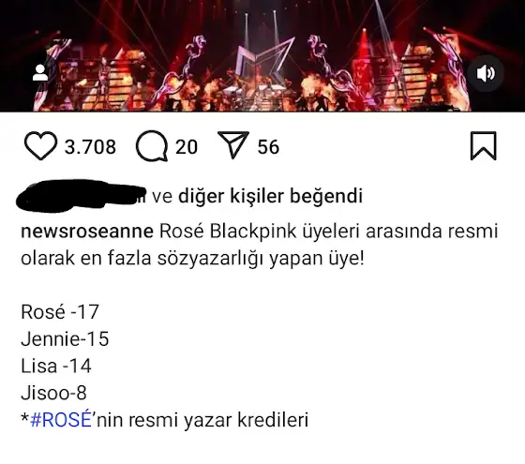525x464 pixels.
Task: Tap the heart like icon
Action: click(x=40, y=146)
